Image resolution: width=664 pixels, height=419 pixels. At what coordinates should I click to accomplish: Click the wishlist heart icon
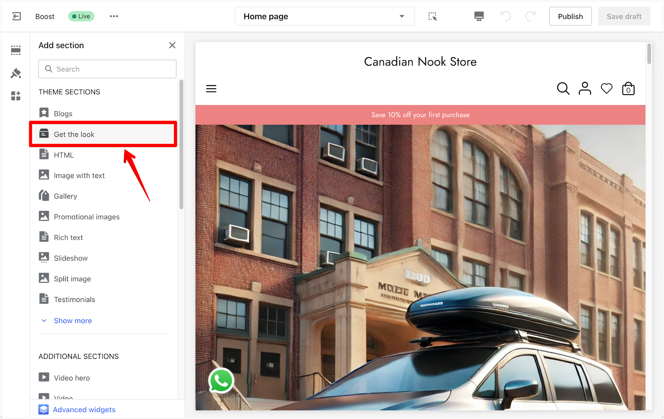coord(606,88)
